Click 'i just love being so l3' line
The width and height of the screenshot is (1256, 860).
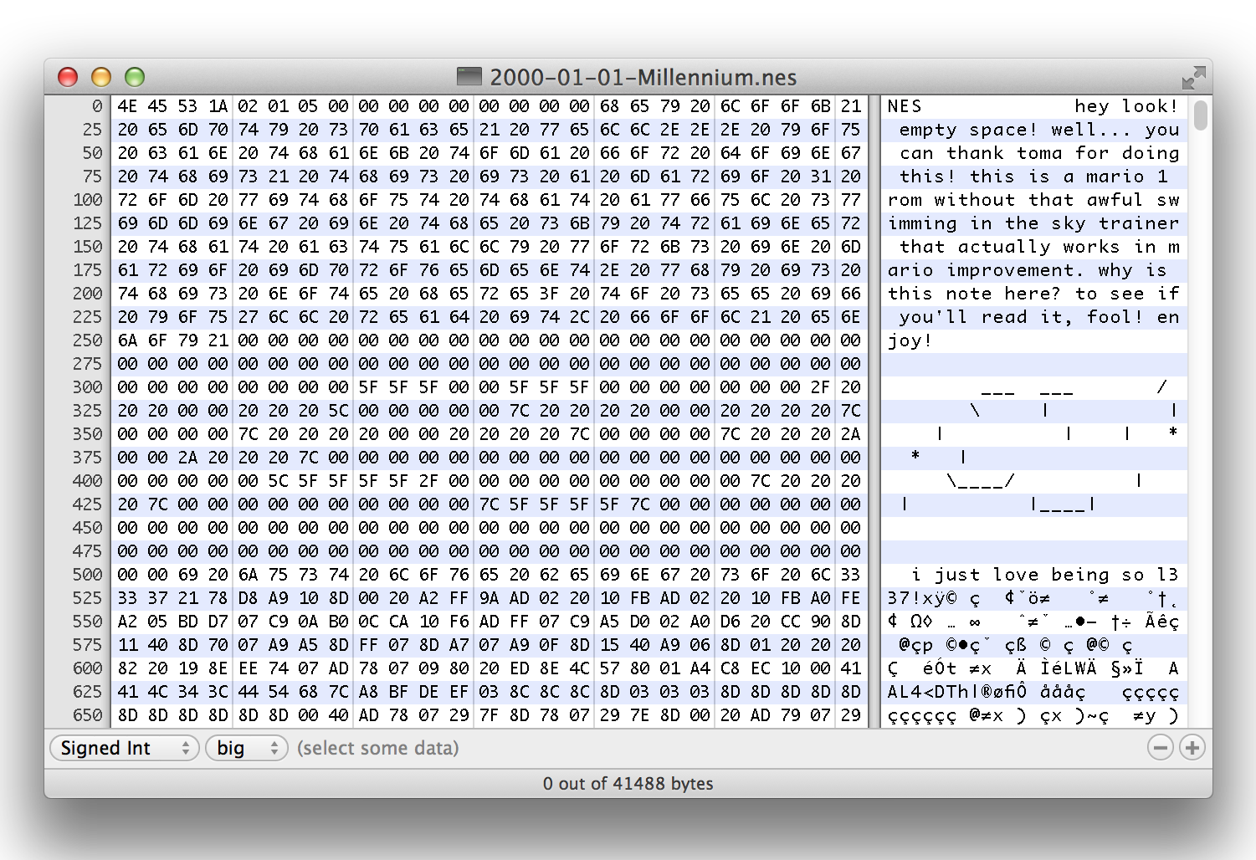[x=1045, y=575]
